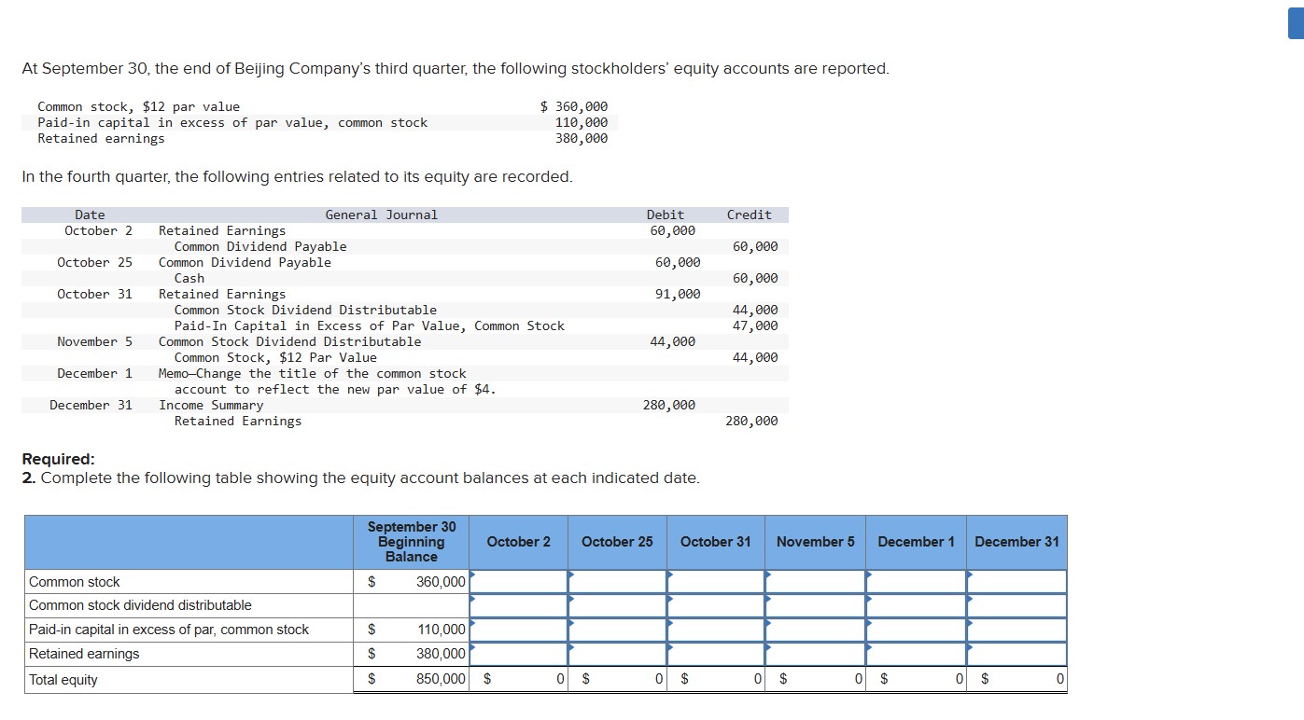Click the General Journal heading
Image resolution: width=1304 pixels, height=720 pixels.
click(381, 215)
